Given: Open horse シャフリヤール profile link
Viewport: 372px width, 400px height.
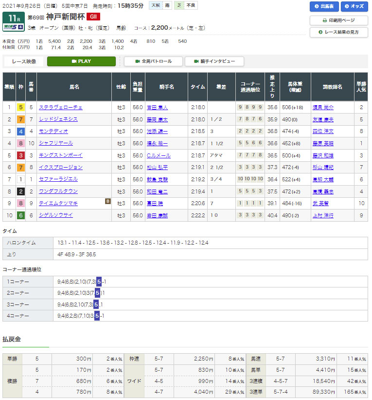Looking at the screenshot, I should coord(56,143).
